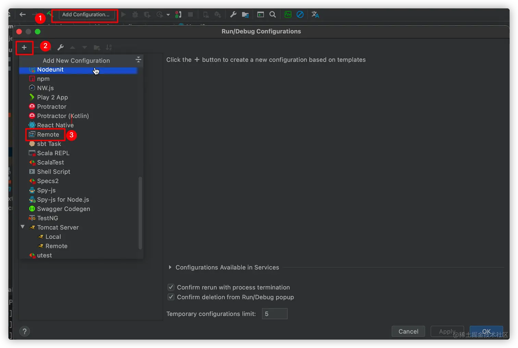Click the Stop square icon in IDE toolbar

pos(190,14)
